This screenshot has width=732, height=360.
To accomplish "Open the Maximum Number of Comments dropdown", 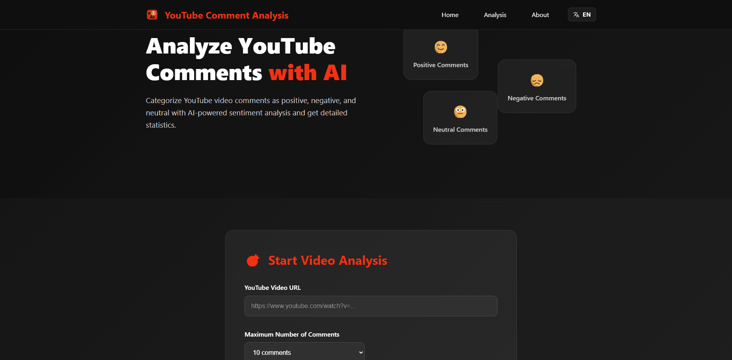I will pyautogui.click(x=304, y=352).
